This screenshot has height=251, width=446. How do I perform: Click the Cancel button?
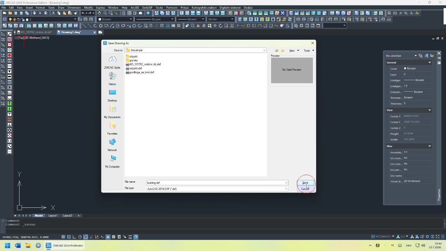(x=305, y=189)
